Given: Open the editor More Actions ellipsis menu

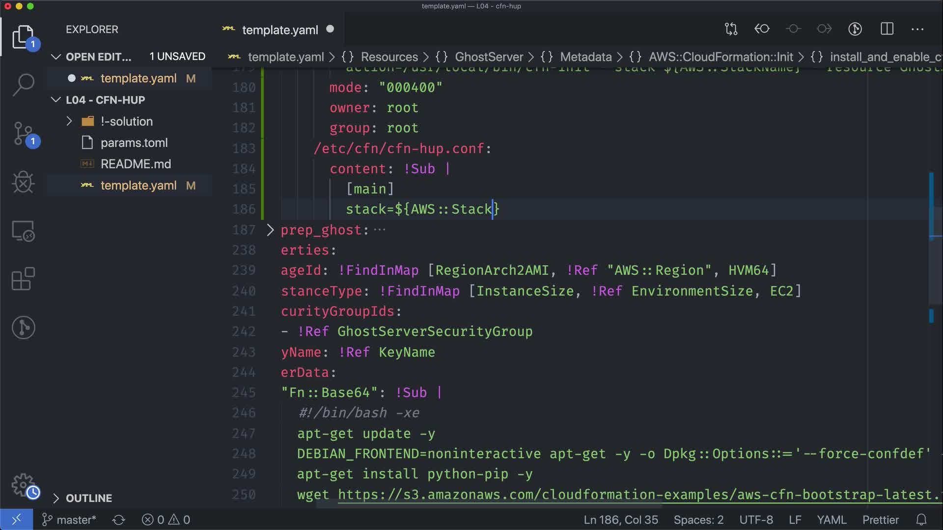Looking at the screenshot, I should click(x=917, y=29).
